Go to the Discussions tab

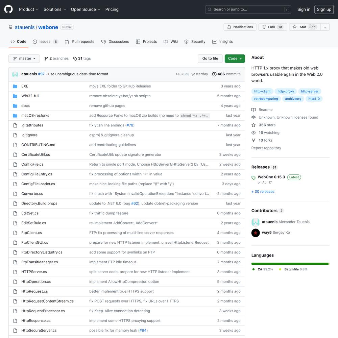click(115, 42)
